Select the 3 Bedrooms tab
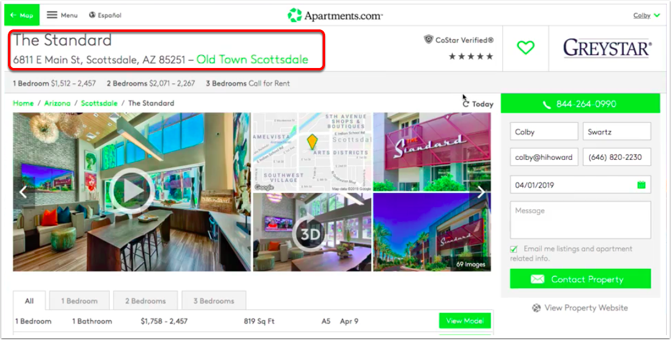This screenshot has width=671, height=340. 213,301
